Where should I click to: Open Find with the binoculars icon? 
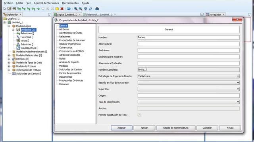(x=97, y=9)
